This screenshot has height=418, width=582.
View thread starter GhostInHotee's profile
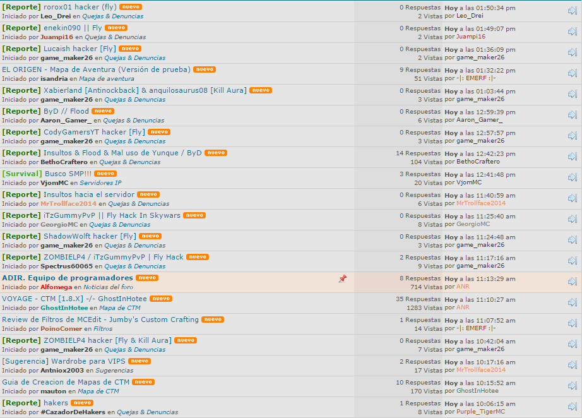point(64,308)
